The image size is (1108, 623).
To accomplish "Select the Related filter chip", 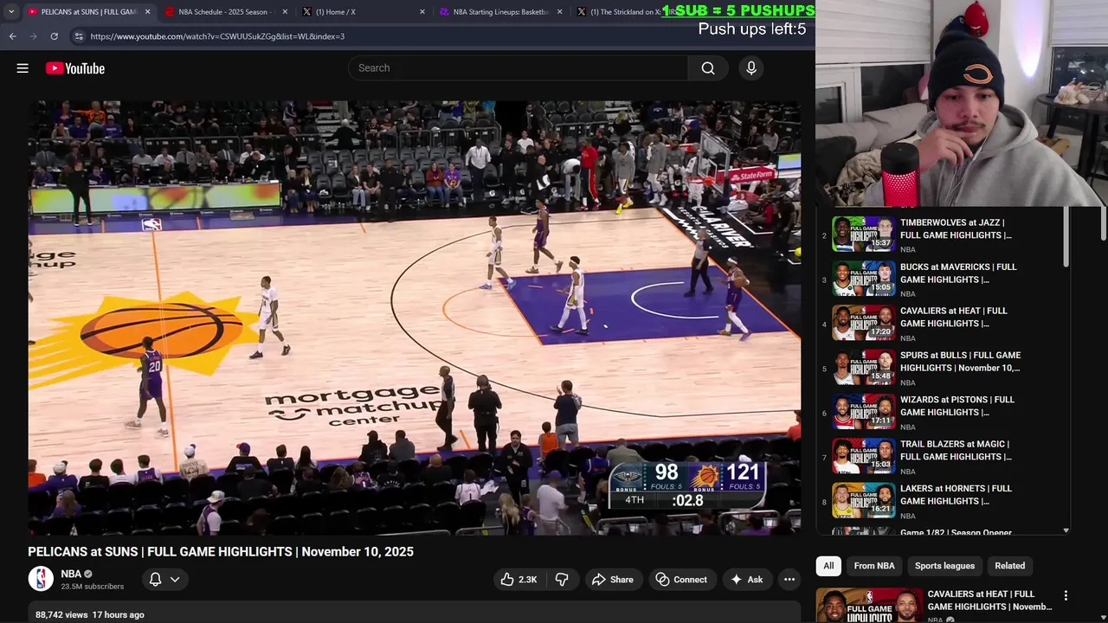I will (1010, 566).
